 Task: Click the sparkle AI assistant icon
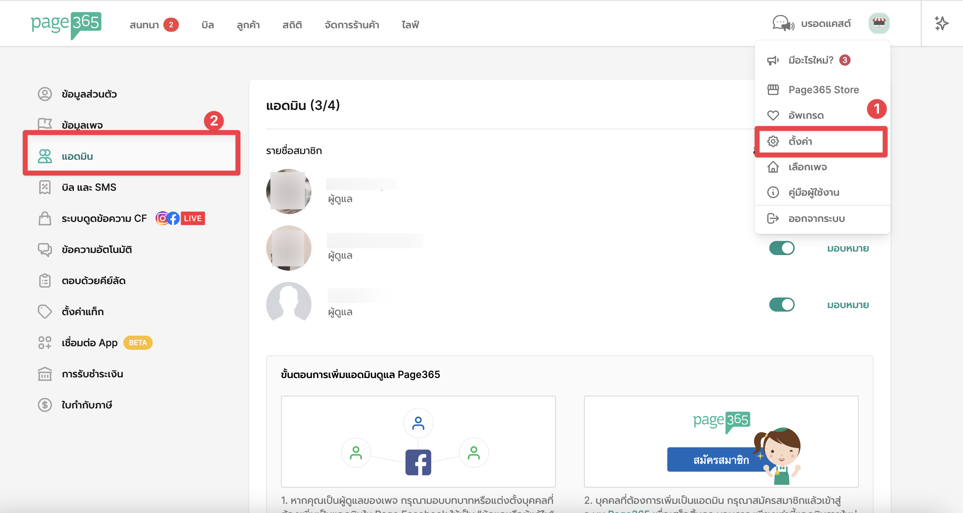941,24
